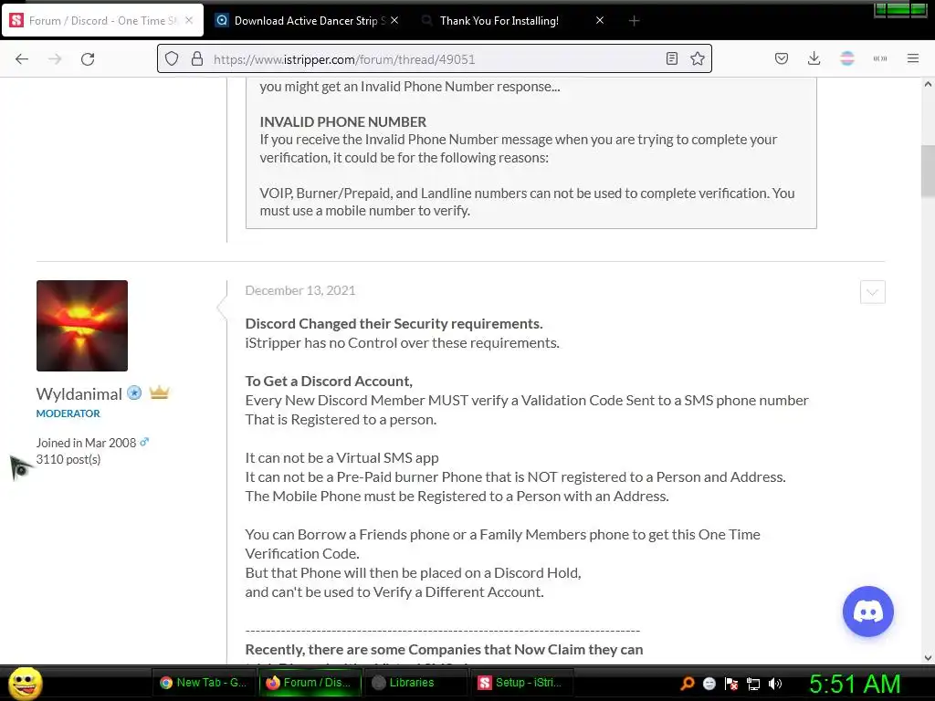
Task: Click the 5:51 AM taskbar clock
Action: pos(855,684)
